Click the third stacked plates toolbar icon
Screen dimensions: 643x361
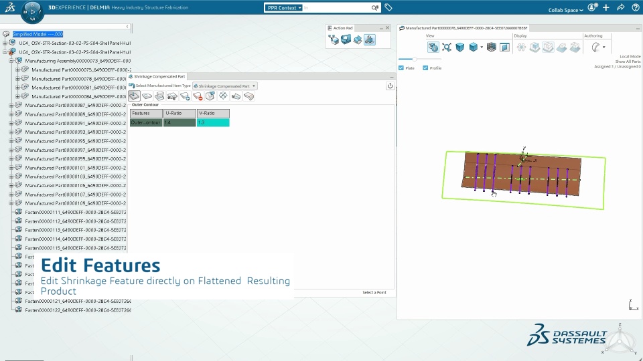tap(159, 96)
